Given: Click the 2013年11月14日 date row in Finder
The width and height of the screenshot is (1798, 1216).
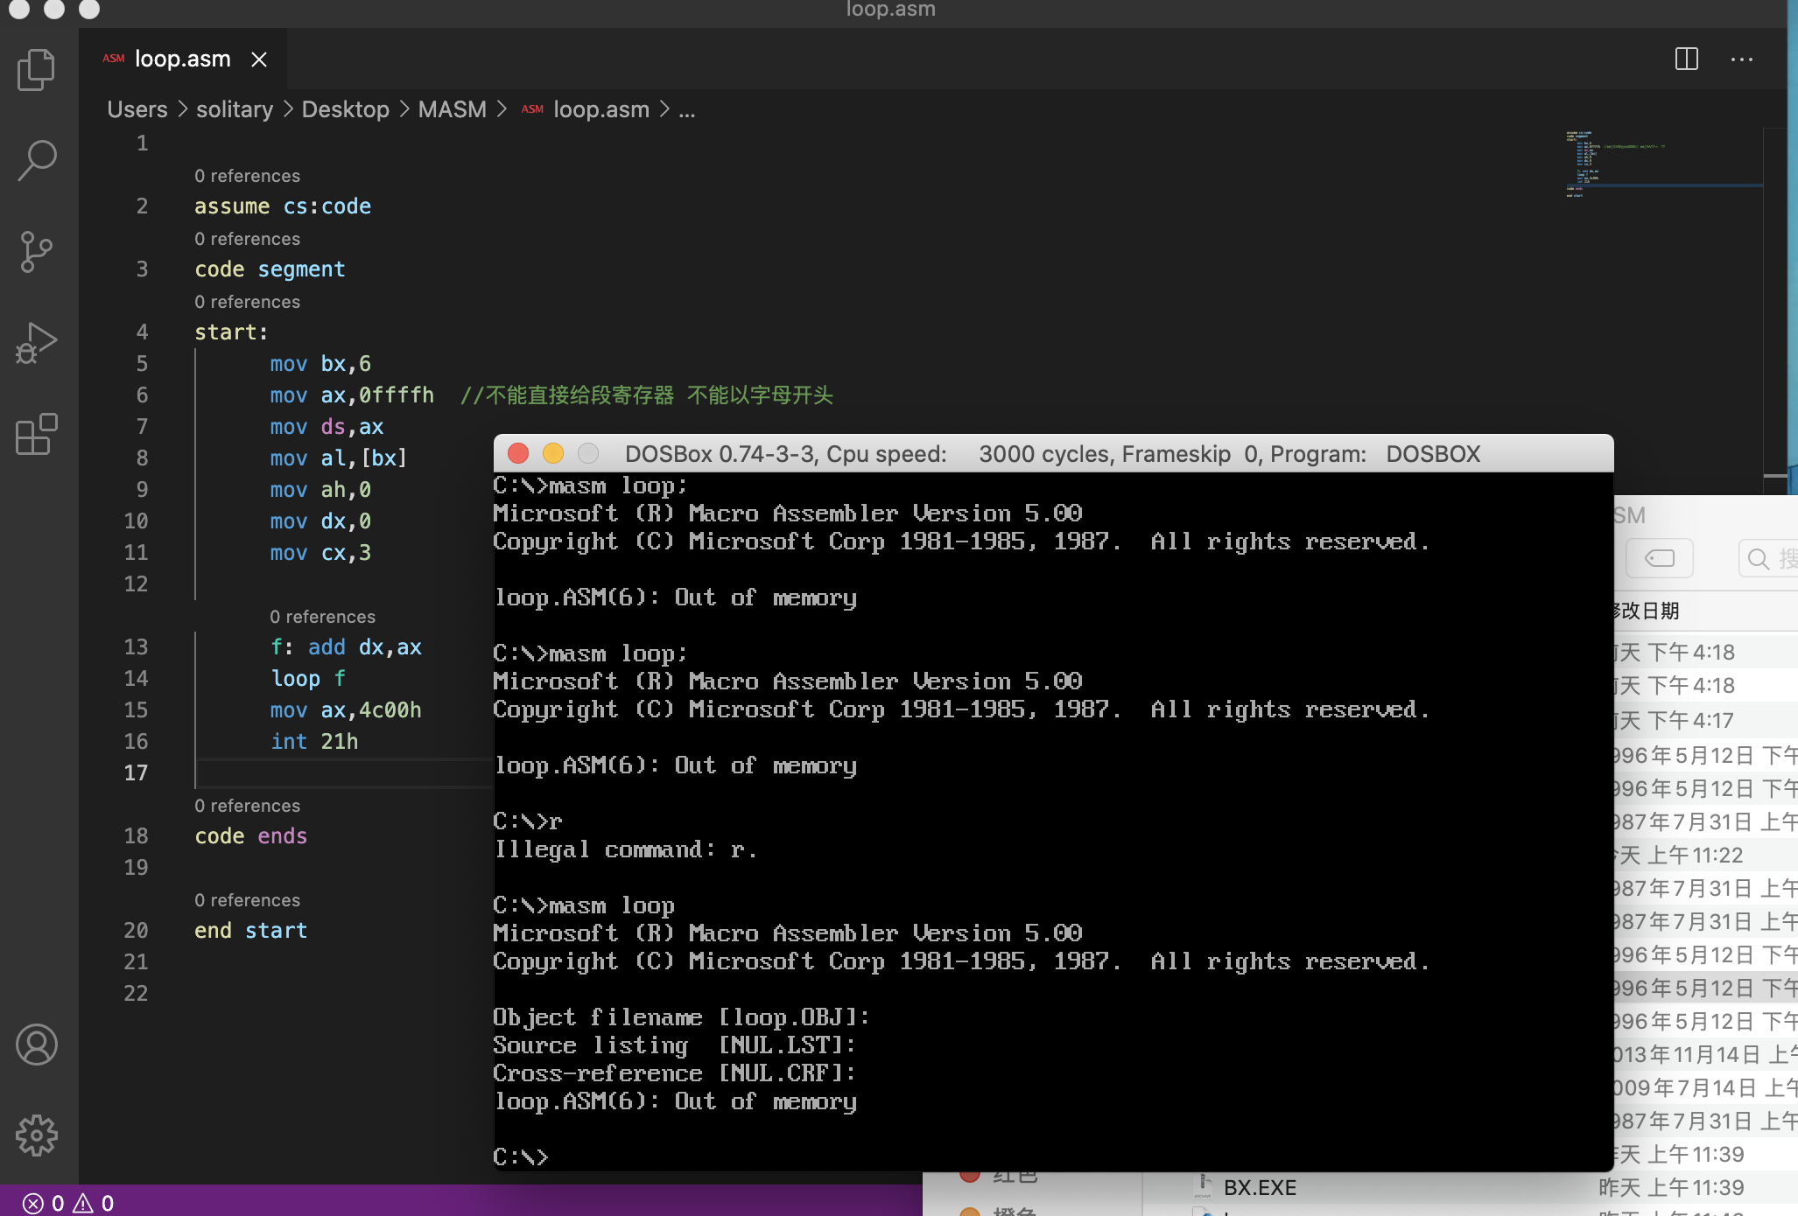Looking at the screenshot, I should point(1705,1055).
